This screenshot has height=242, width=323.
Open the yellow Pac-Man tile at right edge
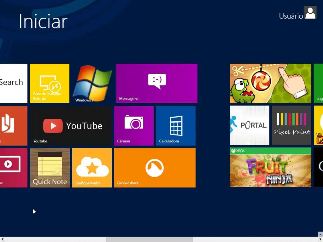click(x=319, y=125)
